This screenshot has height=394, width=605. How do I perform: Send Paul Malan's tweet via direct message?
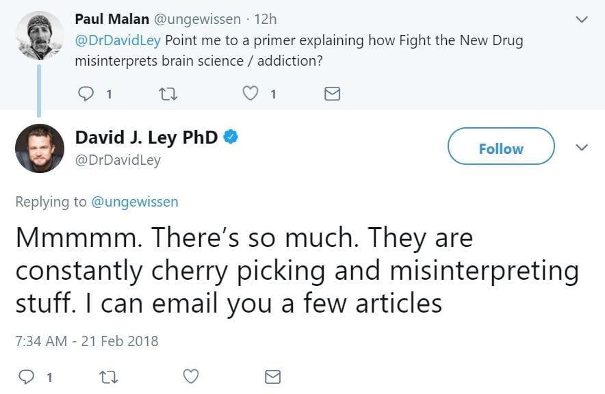point(332,94)
